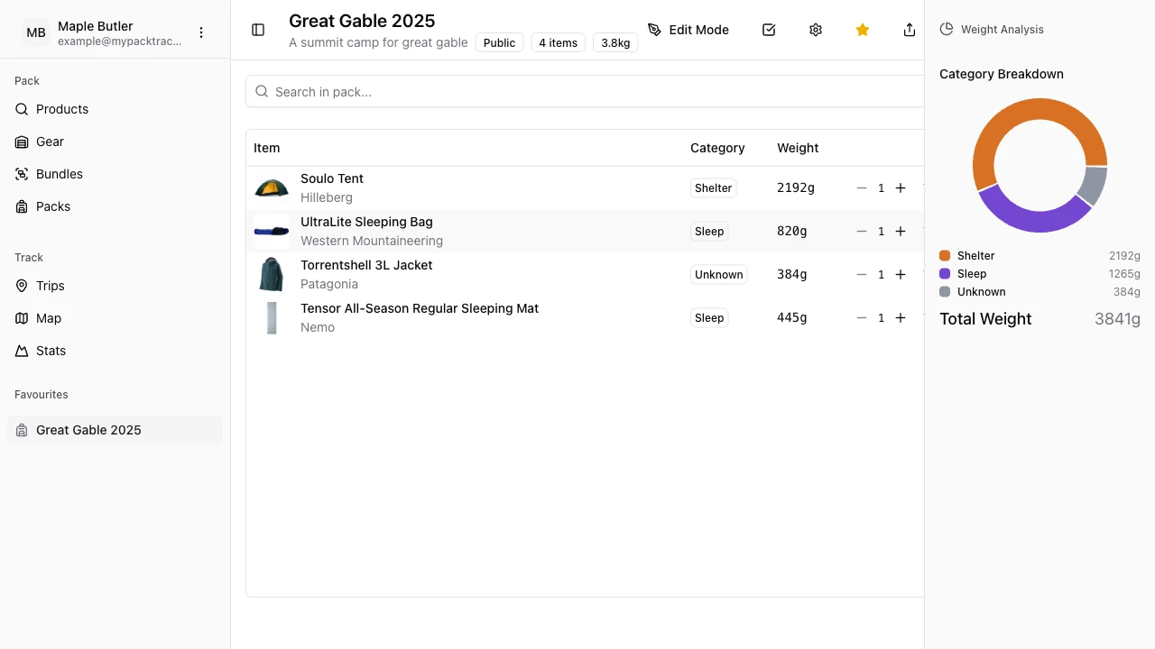Open Bundles page from sidebar
The height and width of the screenshot is (649, 1155).
click(59, 174)
